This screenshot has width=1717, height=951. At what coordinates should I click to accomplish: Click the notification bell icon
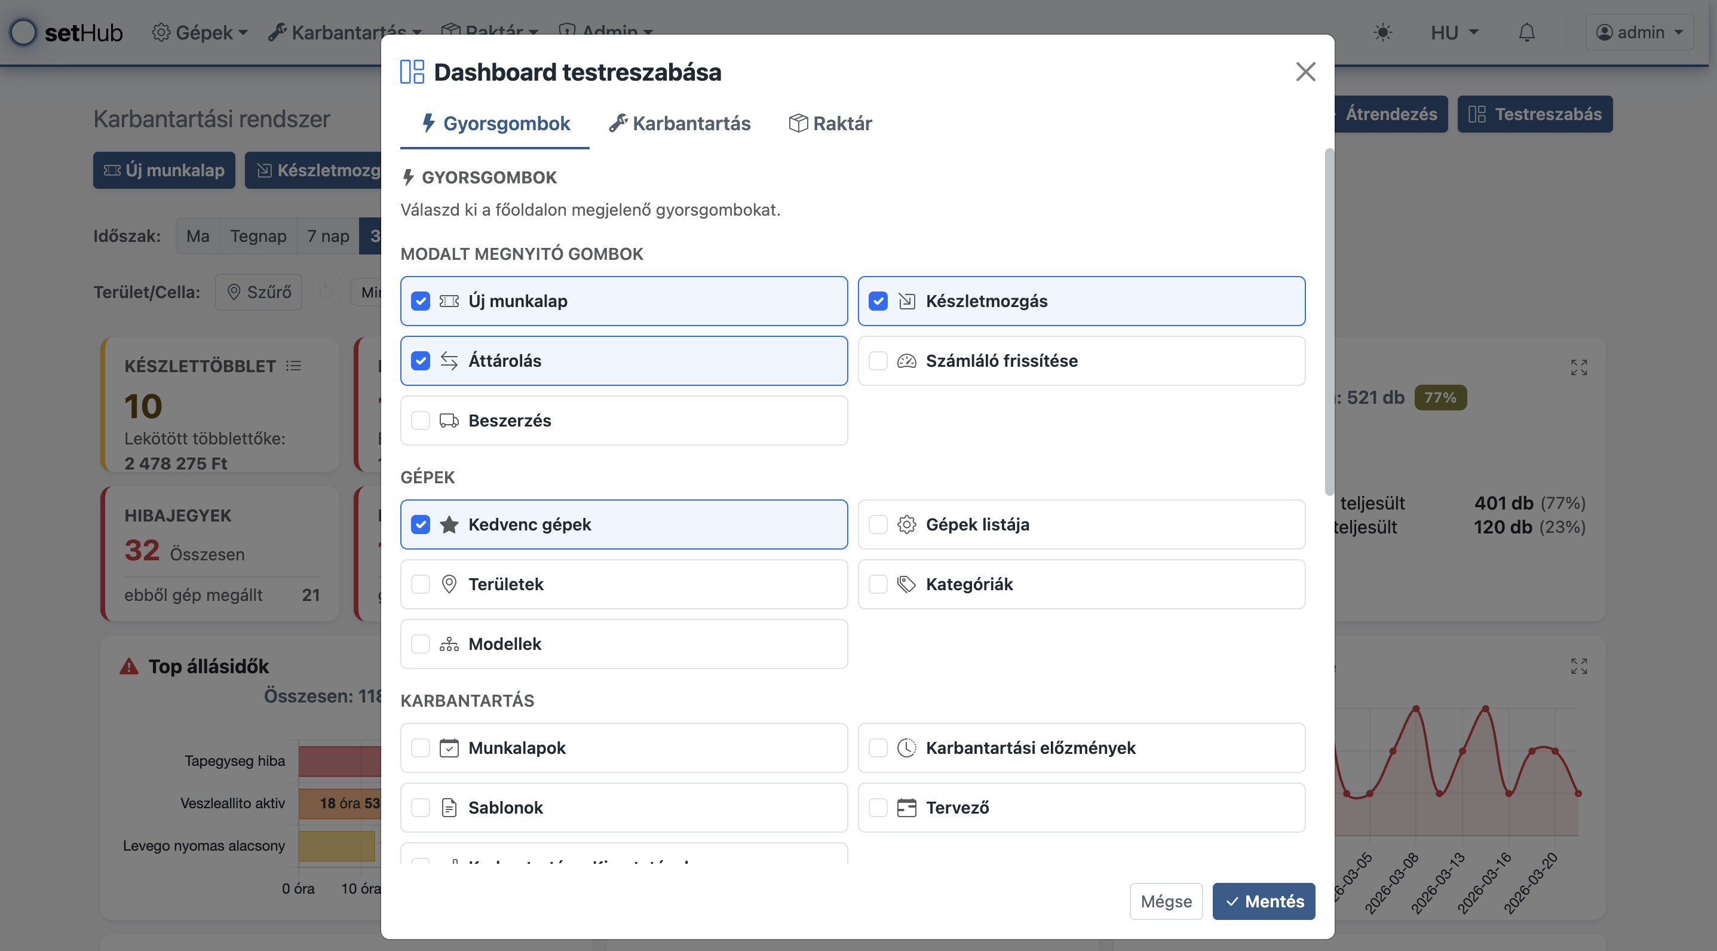click(1526, 32)
